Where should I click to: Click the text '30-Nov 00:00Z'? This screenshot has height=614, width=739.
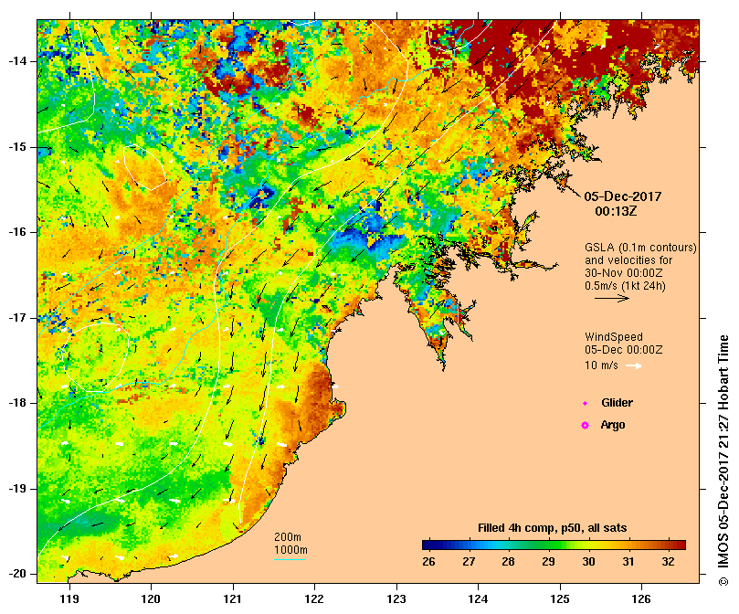(x=624, y=272)
